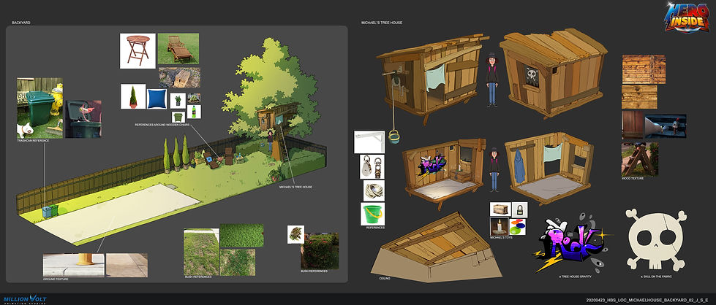Select the wooden crate toy image

[500, 209]
